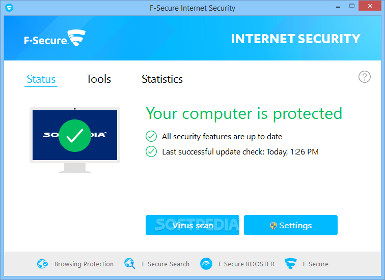The image size is (385, 280).
Task: Open the Settings button
Action: tap(291, 225)
